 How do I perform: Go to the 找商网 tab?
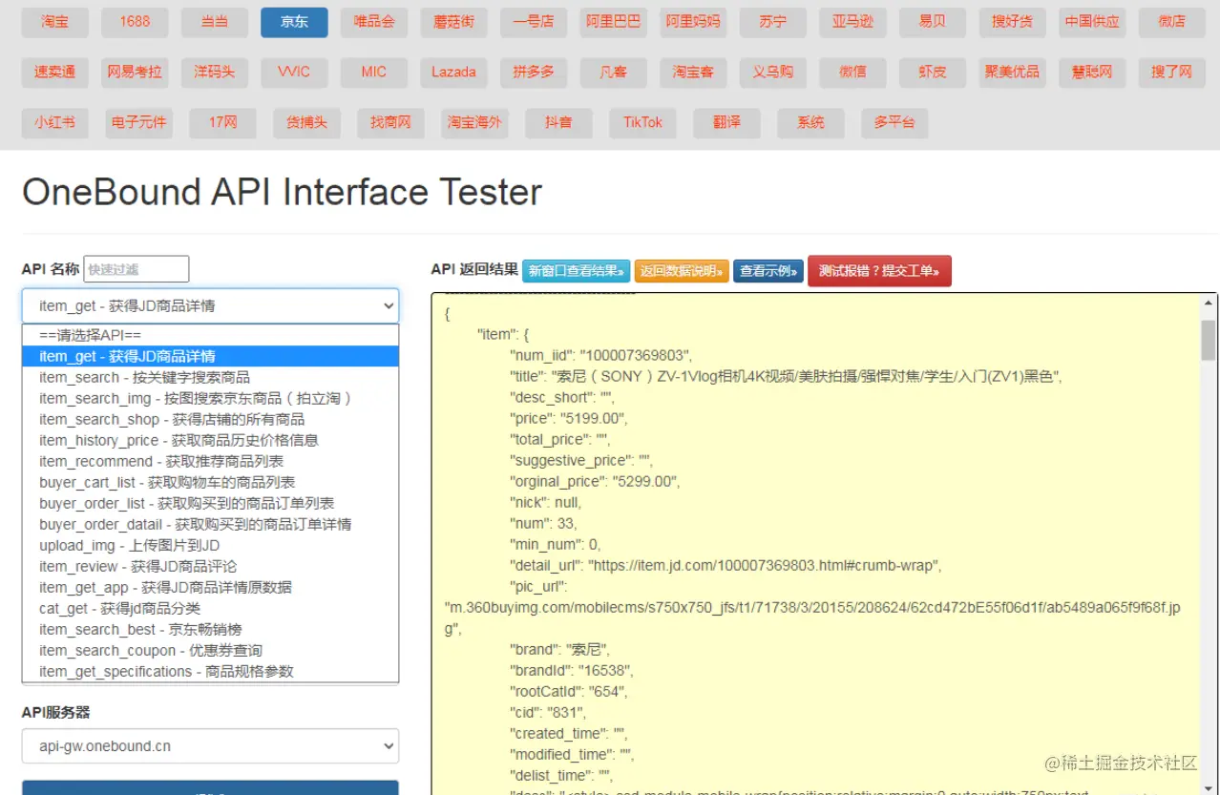pyautogui.click(x=390, y=123)
